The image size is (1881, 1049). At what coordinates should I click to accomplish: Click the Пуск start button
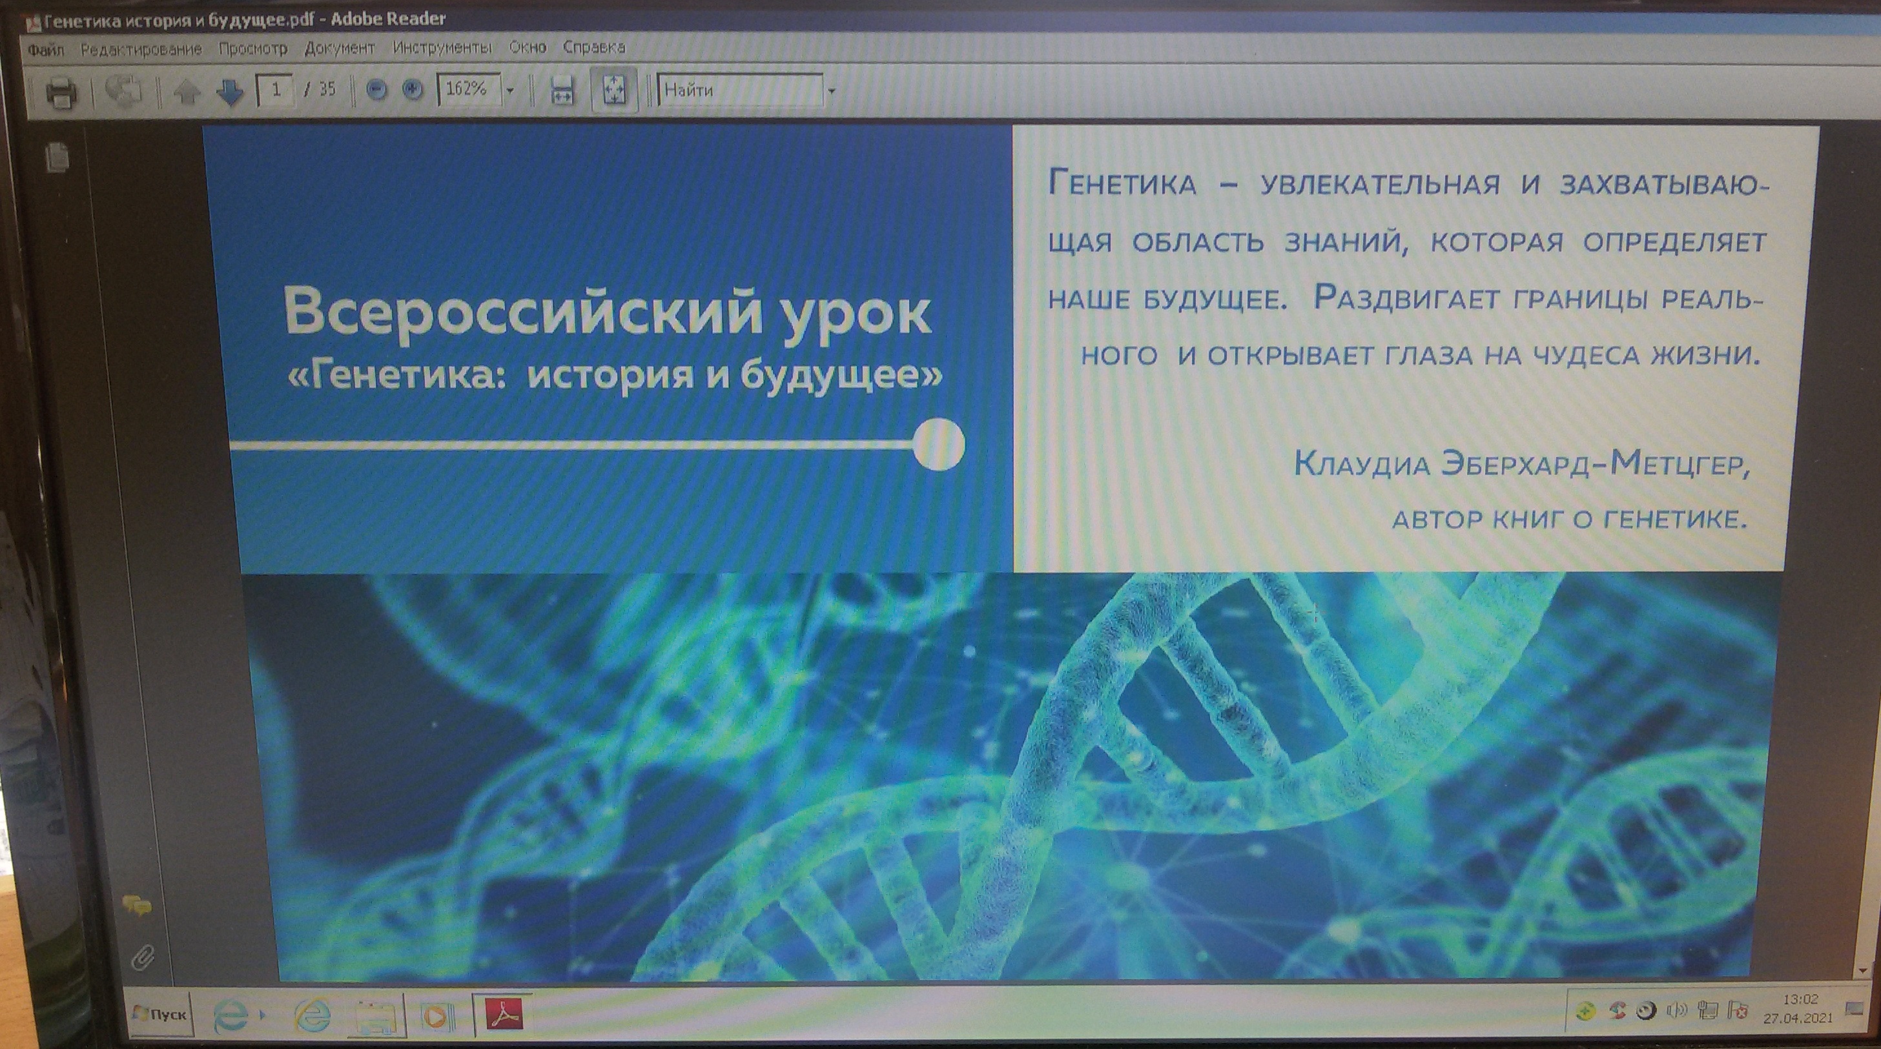(x=161, y=1015)
